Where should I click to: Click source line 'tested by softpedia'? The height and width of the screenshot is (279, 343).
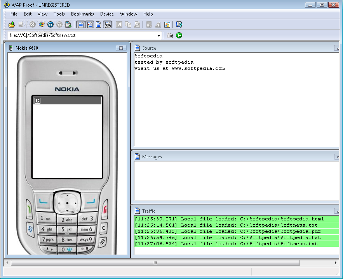click(x=164, y=62)
